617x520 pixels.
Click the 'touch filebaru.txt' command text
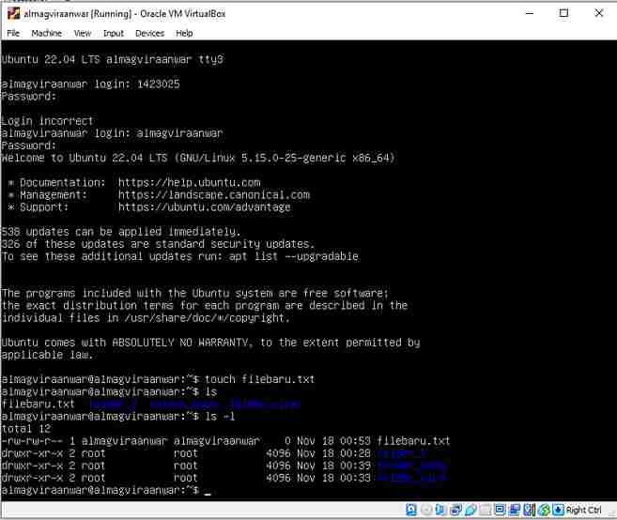pos(259,379)
